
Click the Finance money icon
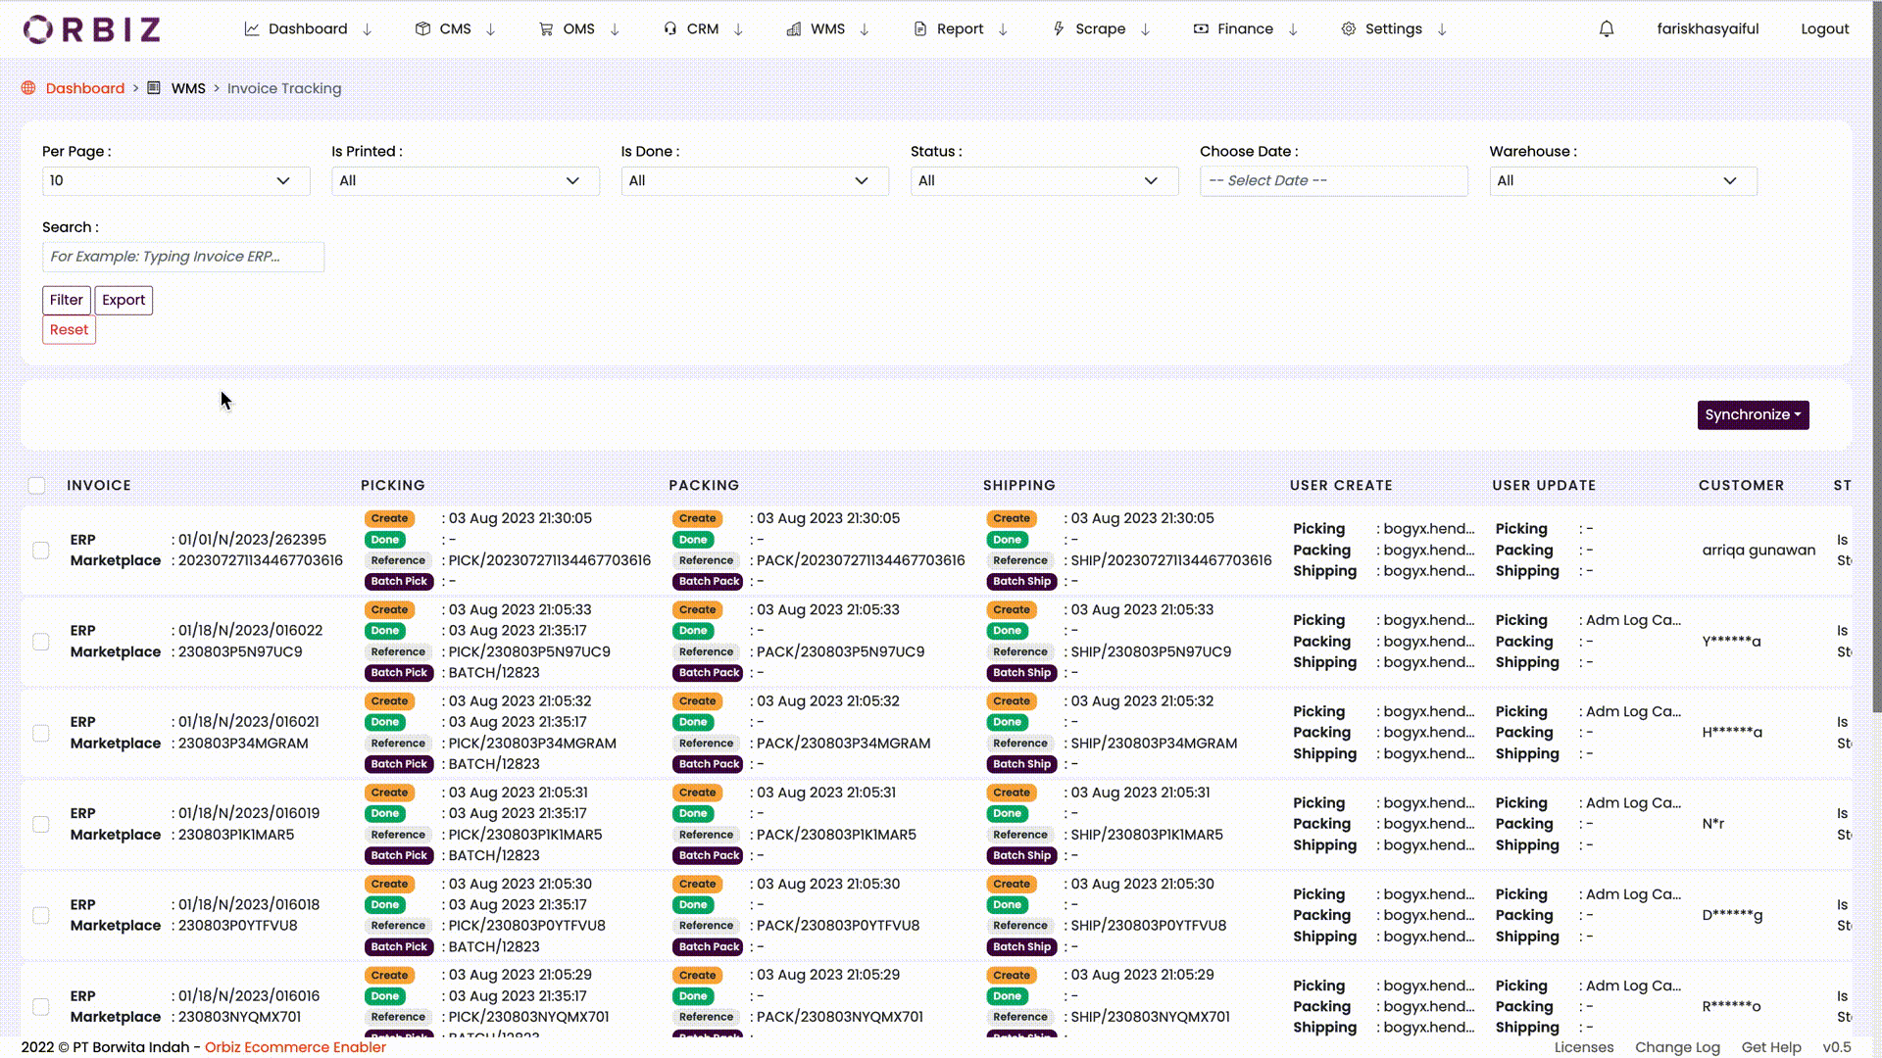point(1201,29)
